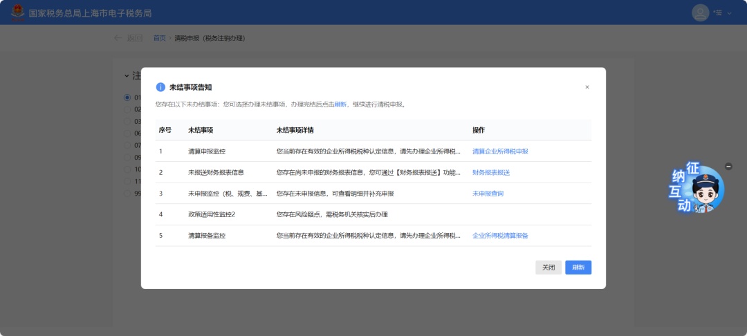Click the tax bureau emblem logo
Image resolution: width=747 pixels, height=336 pixels.
coord(17,12)
